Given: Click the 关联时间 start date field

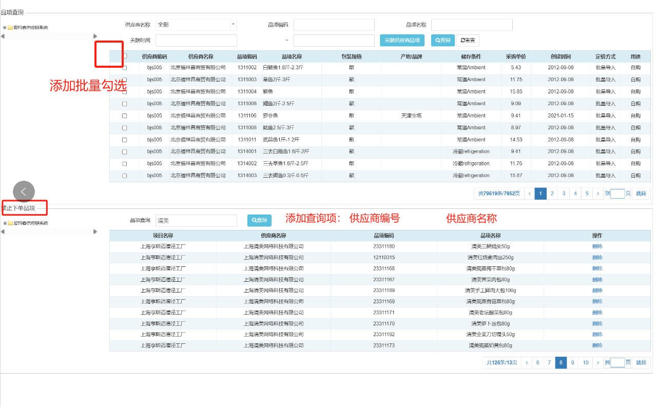Looking at the screenshot, I should (196, 41).
